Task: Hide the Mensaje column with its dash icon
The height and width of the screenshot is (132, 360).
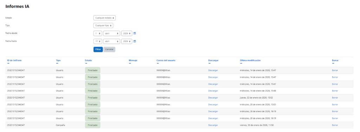Action: (130, 63)
